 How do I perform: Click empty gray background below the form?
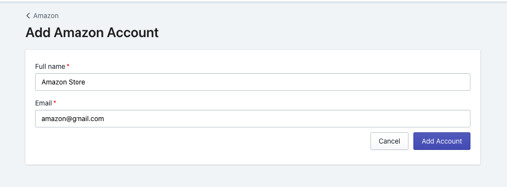pyautogui.click(x=252, y=176)
